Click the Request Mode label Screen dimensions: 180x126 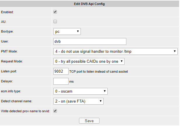(12, 61)
